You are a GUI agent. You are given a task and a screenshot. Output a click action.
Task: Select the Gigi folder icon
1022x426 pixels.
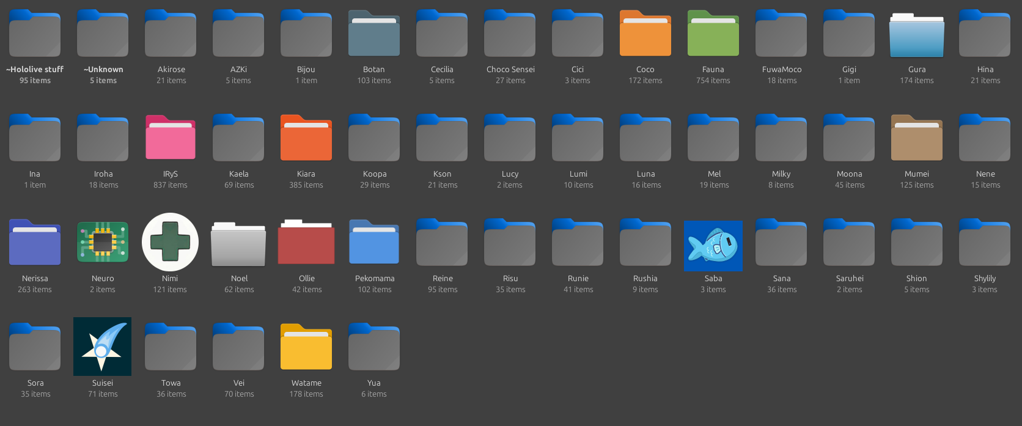tap(849, 33)
